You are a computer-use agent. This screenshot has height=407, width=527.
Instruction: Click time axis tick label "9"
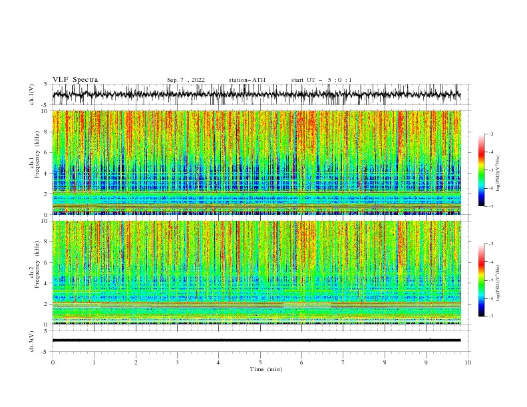(x=426, y=362)
